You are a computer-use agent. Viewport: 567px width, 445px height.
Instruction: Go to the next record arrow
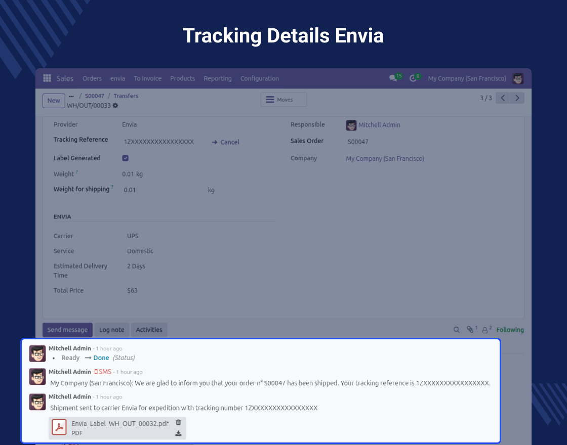(517, 98)
